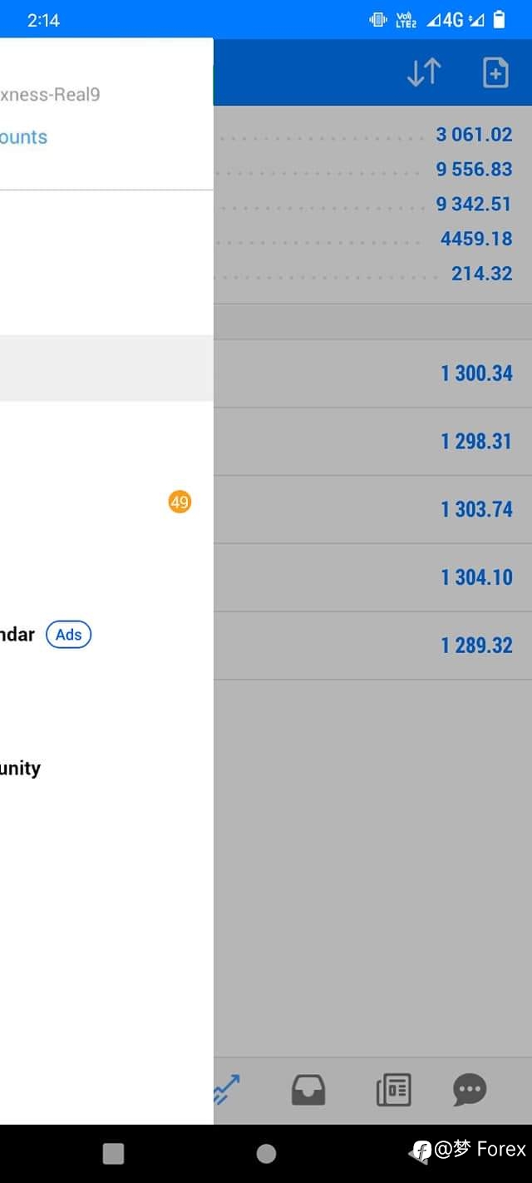This screenshot has height=1183, width=532.
Task: Open the trade chart icon in bottom bar
Action: click(226, 1089)
